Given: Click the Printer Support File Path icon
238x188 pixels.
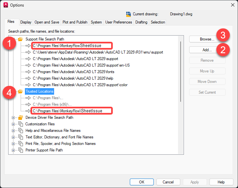Looking at the screenshot, I should (21, 150).
